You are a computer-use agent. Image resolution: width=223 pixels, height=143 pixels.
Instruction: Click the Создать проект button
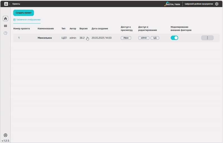click(23, 13)
